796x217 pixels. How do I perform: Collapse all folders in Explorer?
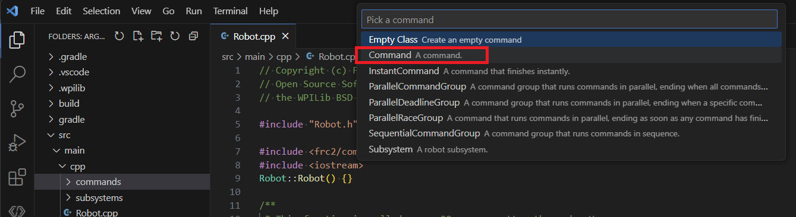[193, 36]
